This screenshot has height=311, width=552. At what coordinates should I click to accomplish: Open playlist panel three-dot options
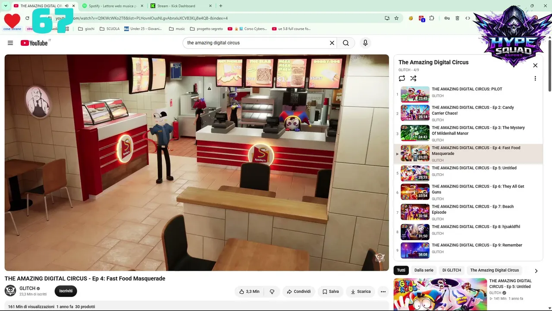535,78
